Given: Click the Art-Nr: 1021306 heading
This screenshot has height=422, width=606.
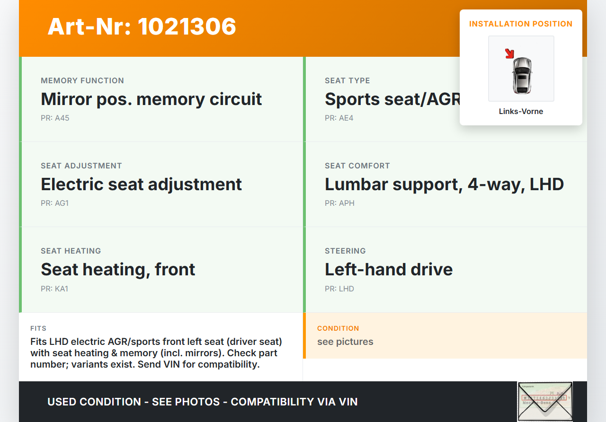Looking at the screenshot, I should coord(142,26).
